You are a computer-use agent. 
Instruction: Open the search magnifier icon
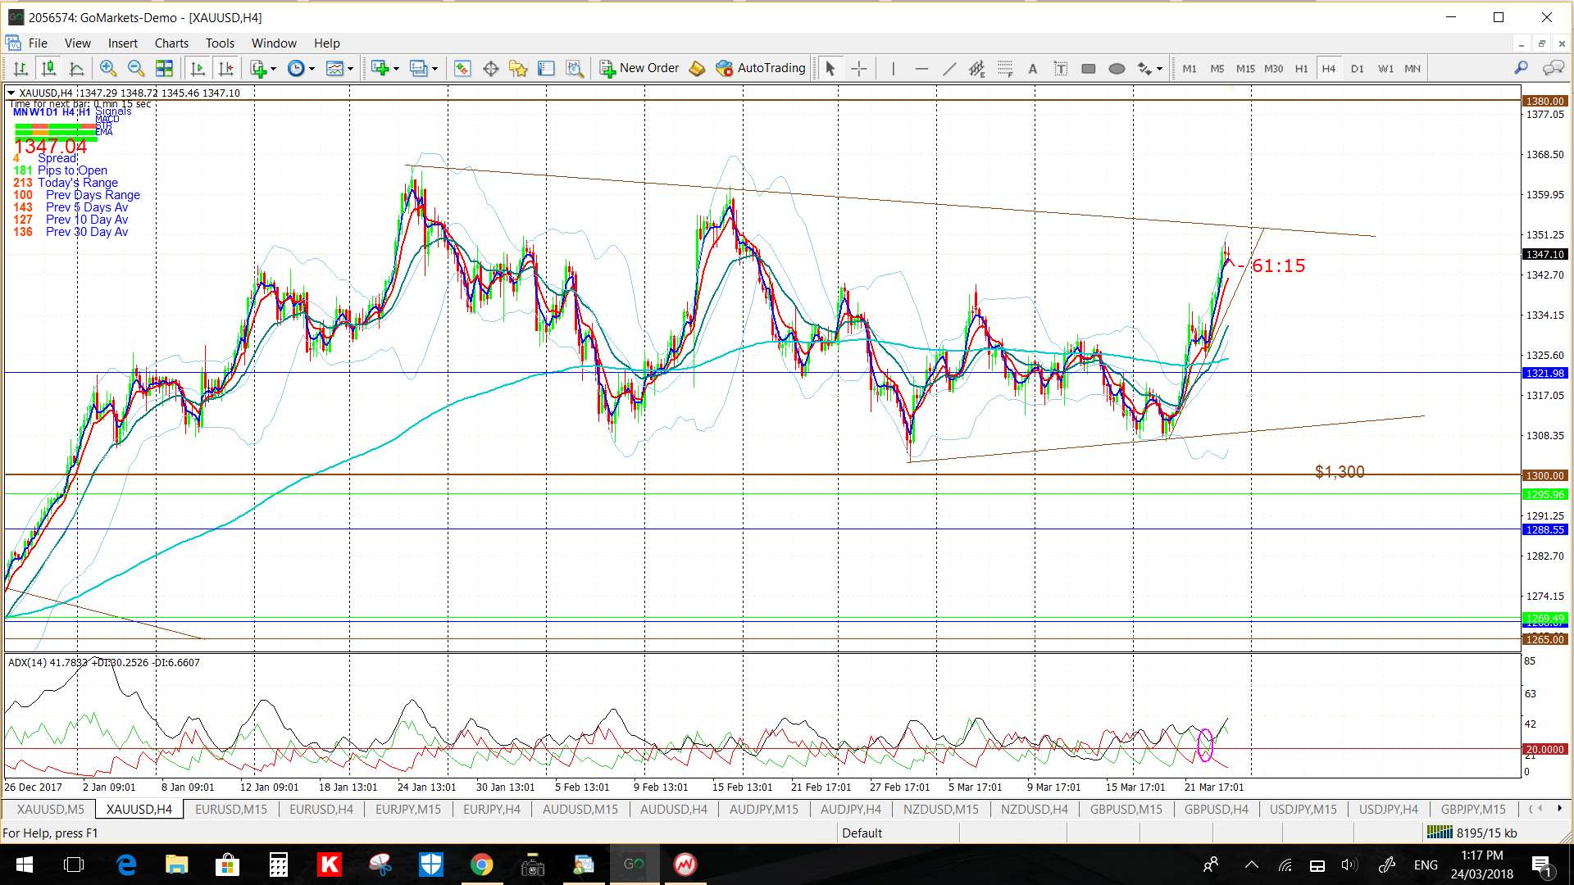pos(1521,69)
